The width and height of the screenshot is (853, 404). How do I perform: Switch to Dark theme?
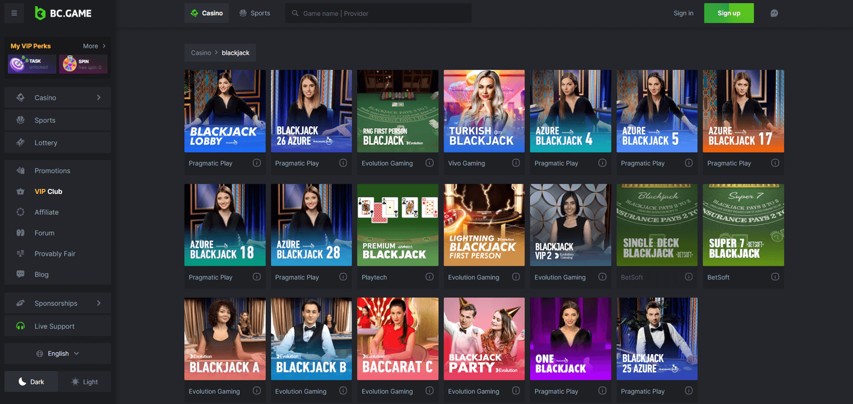coord(31,382)
